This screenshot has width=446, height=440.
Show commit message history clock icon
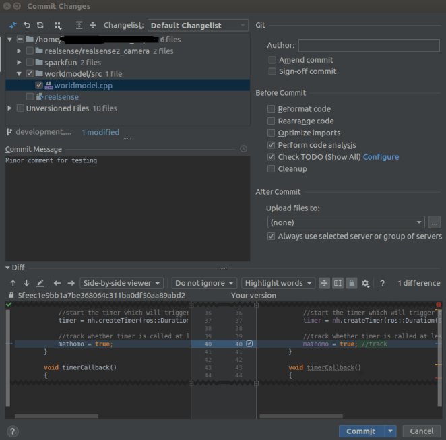click(243, 149)
